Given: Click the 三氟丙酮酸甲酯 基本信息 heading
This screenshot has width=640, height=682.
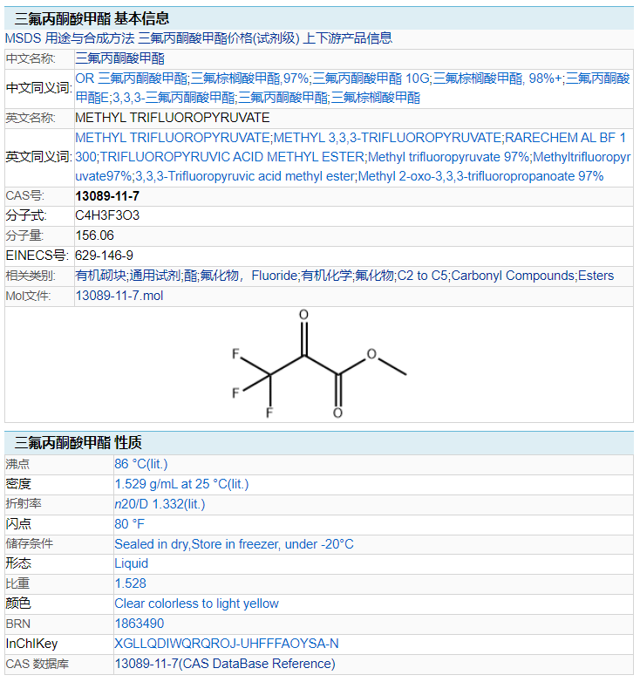Looking at the screenshot, I should coord(92,18).
